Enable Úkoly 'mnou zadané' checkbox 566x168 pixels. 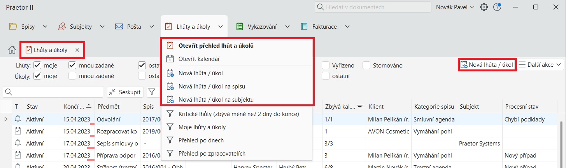click(x=72, y=76)
